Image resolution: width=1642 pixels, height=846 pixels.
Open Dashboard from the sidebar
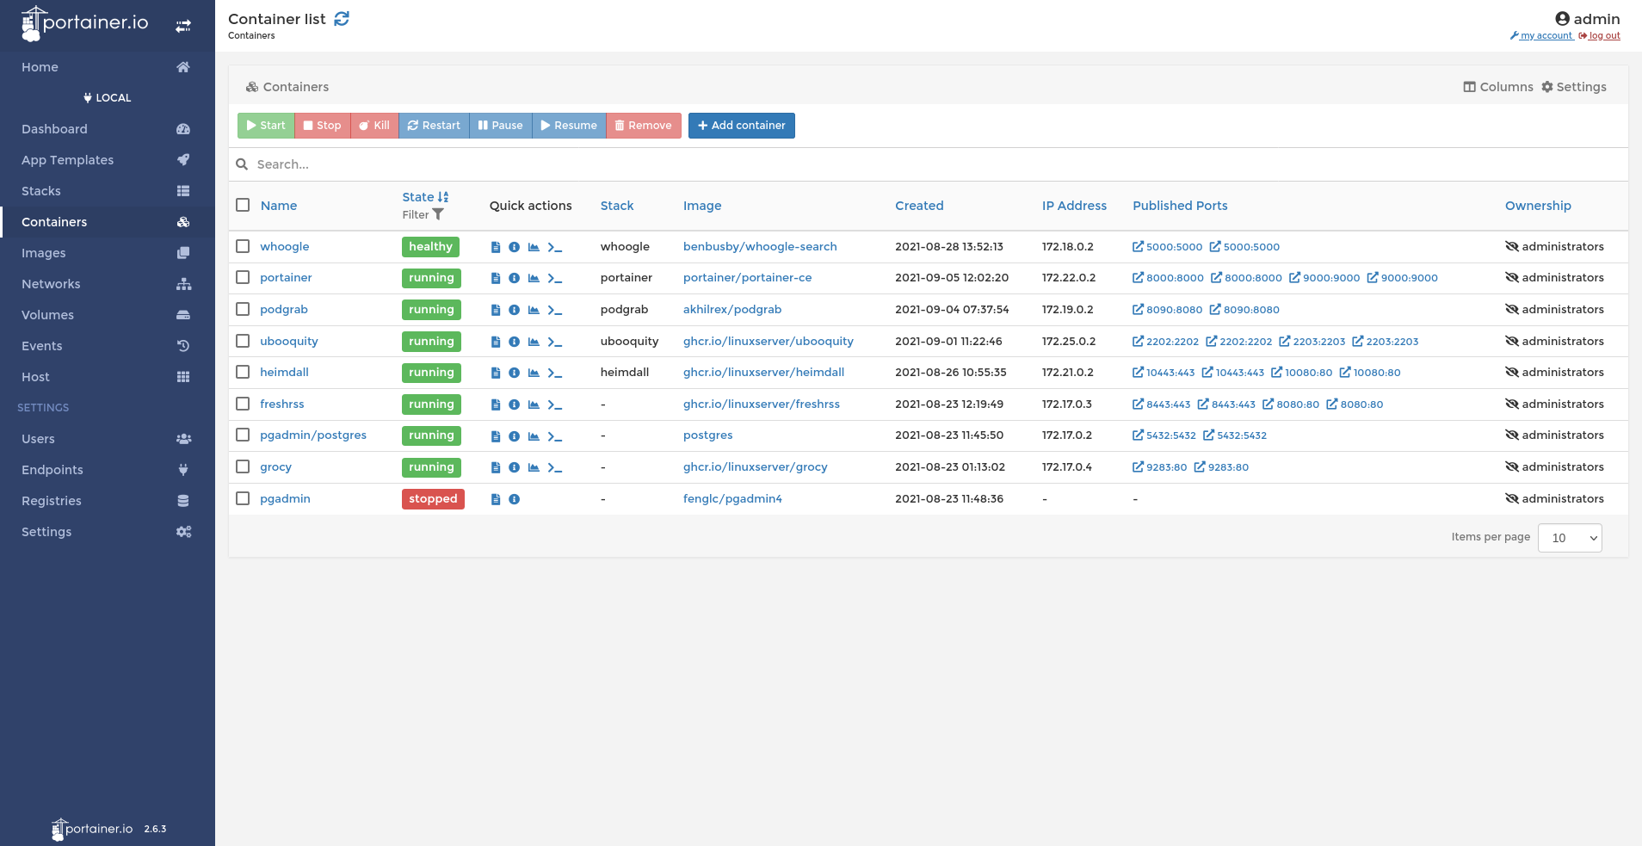point(108,129)
